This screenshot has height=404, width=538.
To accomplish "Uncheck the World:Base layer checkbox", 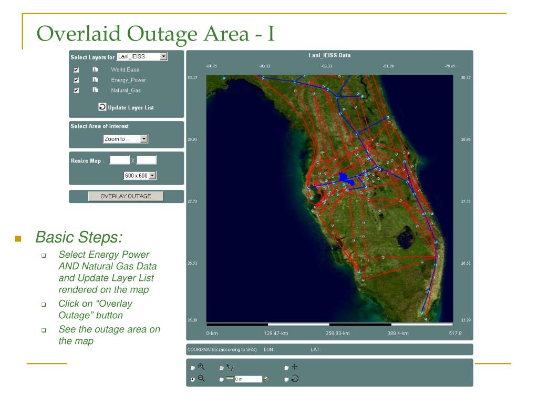I will pos(76,70).
